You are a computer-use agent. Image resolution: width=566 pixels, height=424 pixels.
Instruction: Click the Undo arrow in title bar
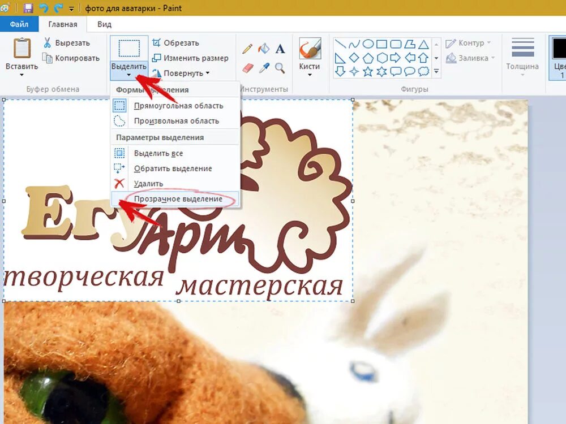44,8
